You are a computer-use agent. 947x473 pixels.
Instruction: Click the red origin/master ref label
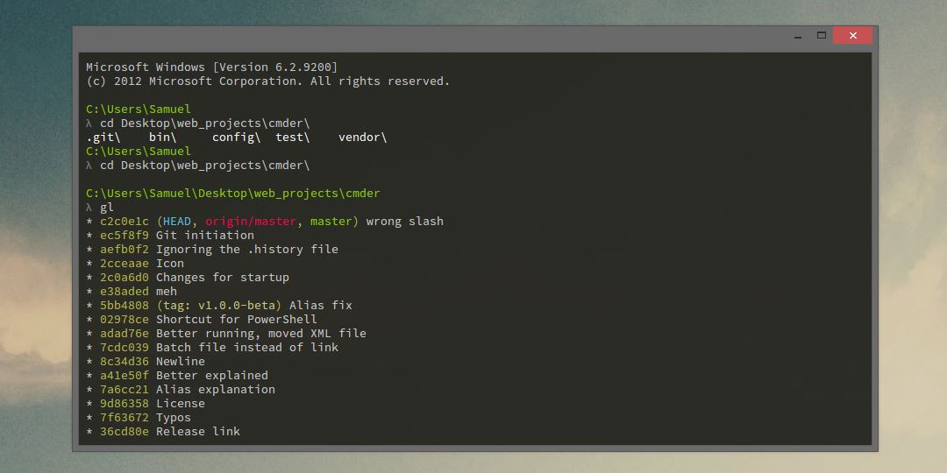pyautogui.click(x=251, y=222)
